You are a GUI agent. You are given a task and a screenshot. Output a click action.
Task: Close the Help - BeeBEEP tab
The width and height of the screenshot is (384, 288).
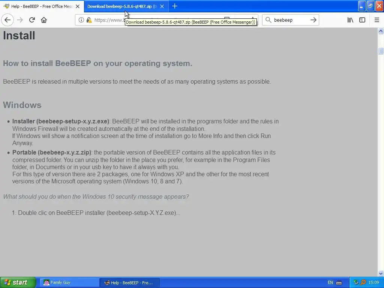[x=78, y=6]
